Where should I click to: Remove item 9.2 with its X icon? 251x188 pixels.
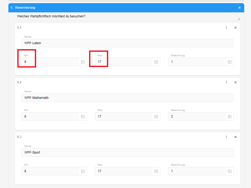coord(236,82)
